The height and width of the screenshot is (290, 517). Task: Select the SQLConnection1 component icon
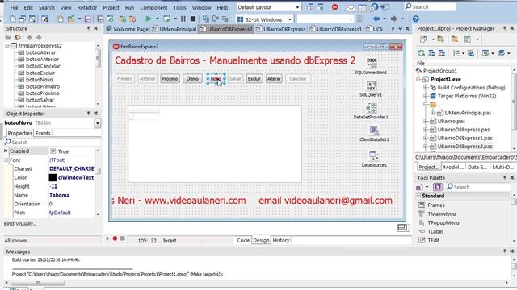click(x=372, y=63)
